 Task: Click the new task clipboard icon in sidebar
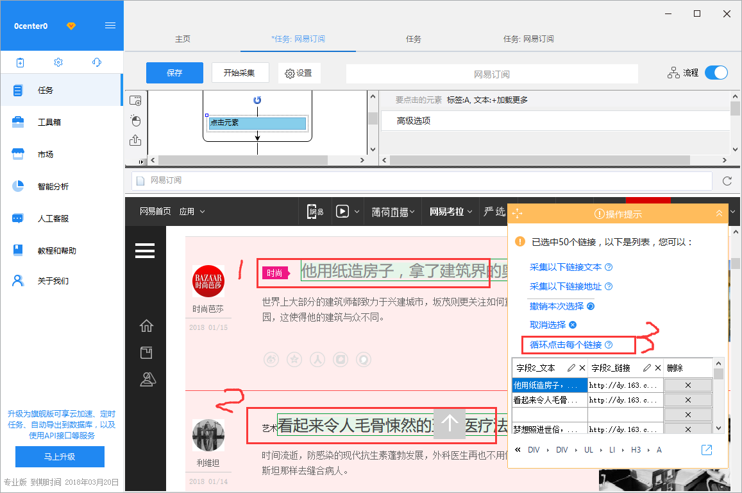coord(20,62)
